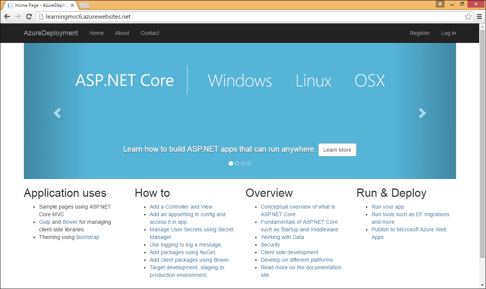Open the Run your app link
This screenshot has width=486, height=289.
pyautogui.click(x=388, y=207)
